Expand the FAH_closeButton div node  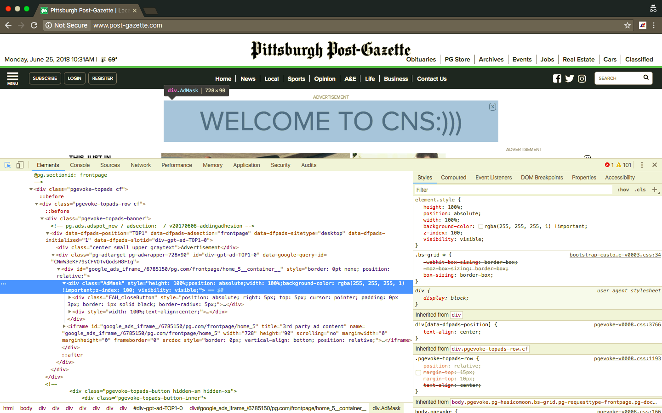pos(70,297)
